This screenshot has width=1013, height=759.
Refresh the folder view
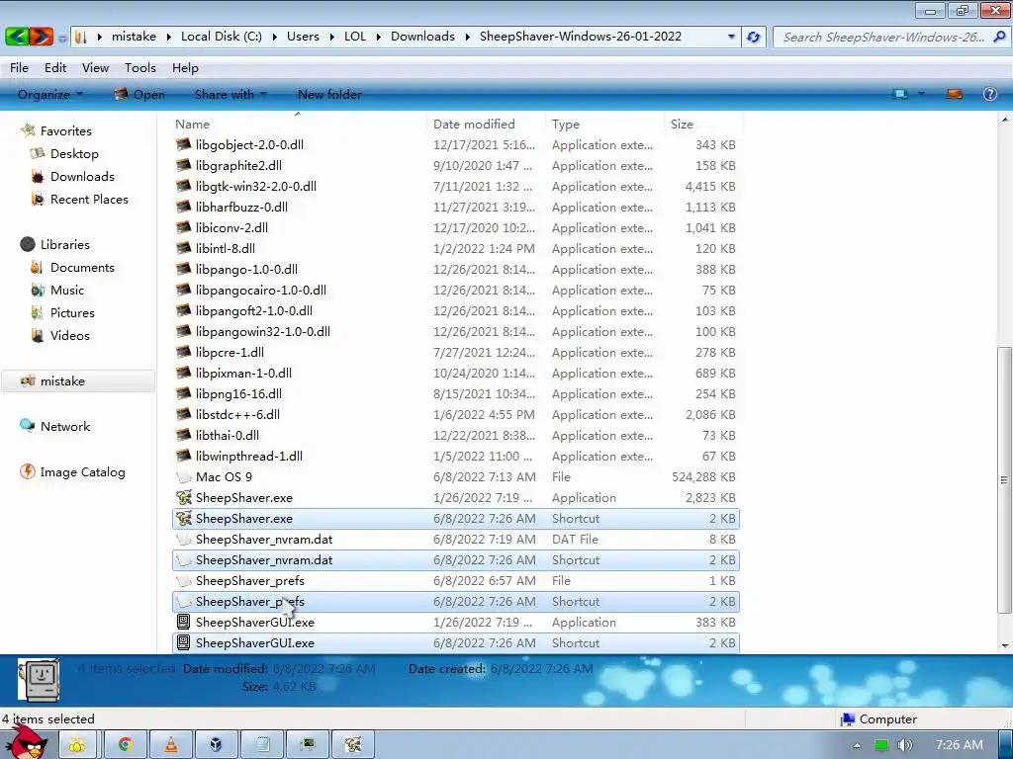click(753, 37)
